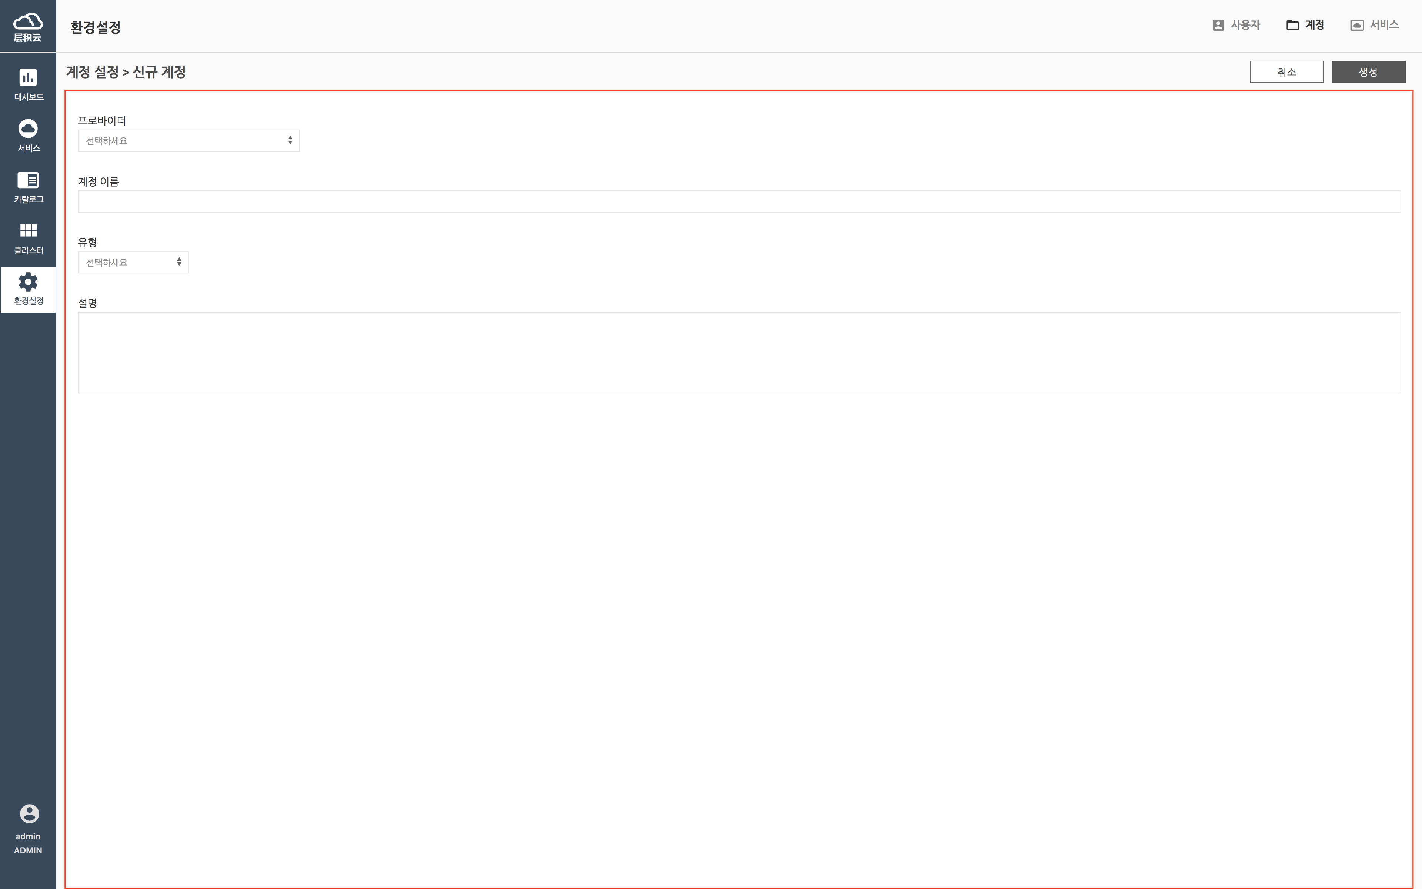Click inside the 설명 description text area
The image size is (1422, 889).
[x=739, y=352]
